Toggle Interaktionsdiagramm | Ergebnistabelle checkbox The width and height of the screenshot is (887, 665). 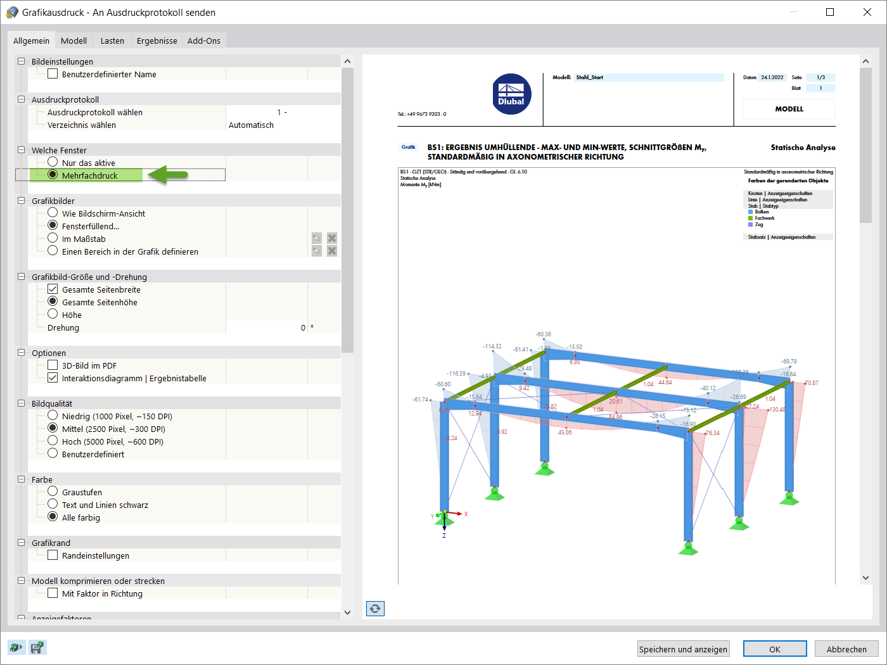53,377
